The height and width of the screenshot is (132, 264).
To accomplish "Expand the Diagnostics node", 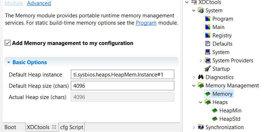I will click(x=194, y=77).
